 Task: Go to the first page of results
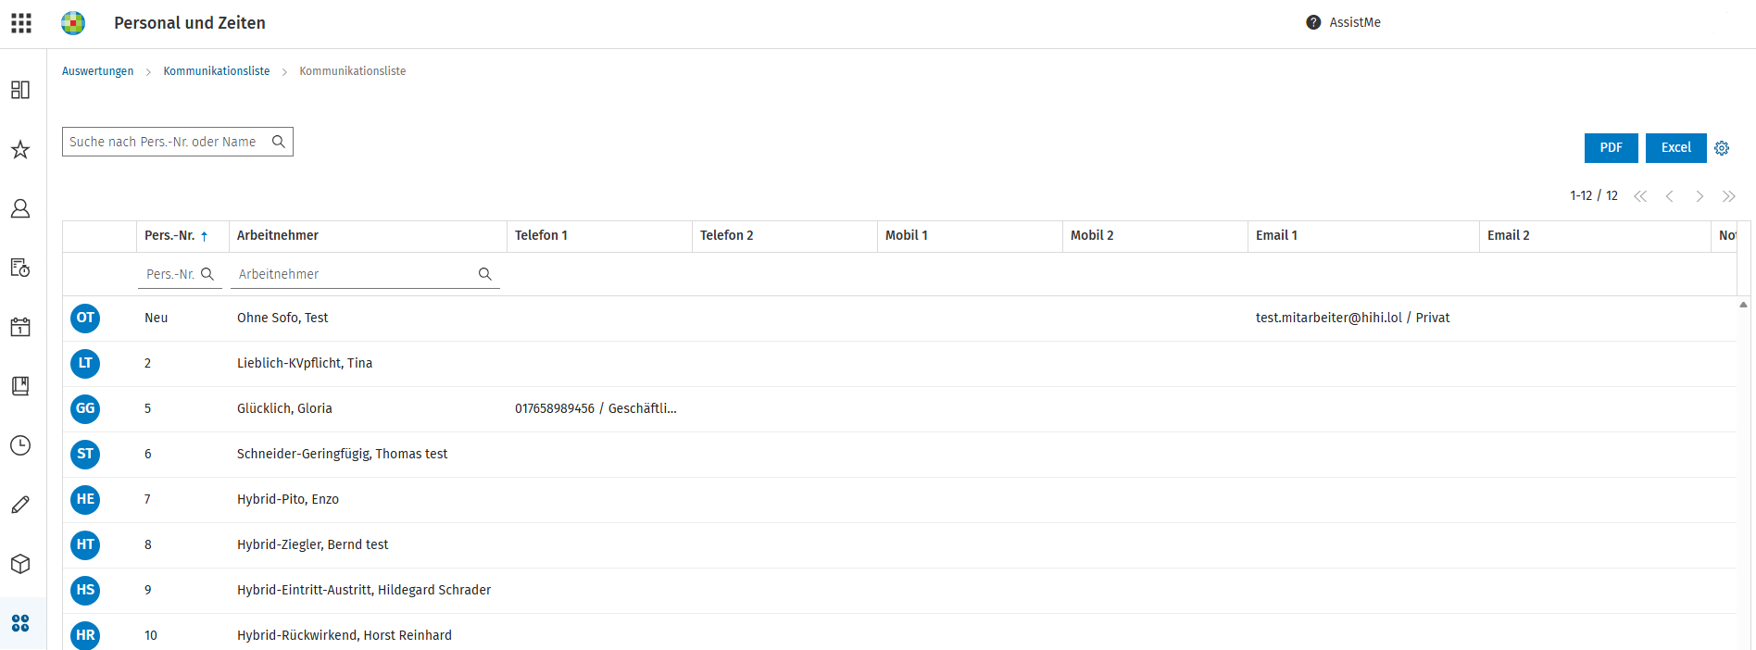point(1640,196)
